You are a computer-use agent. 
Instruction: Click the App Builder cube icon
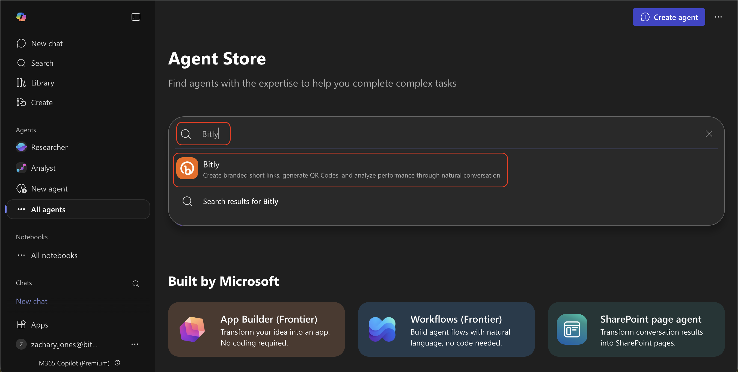tap(192, 329)
